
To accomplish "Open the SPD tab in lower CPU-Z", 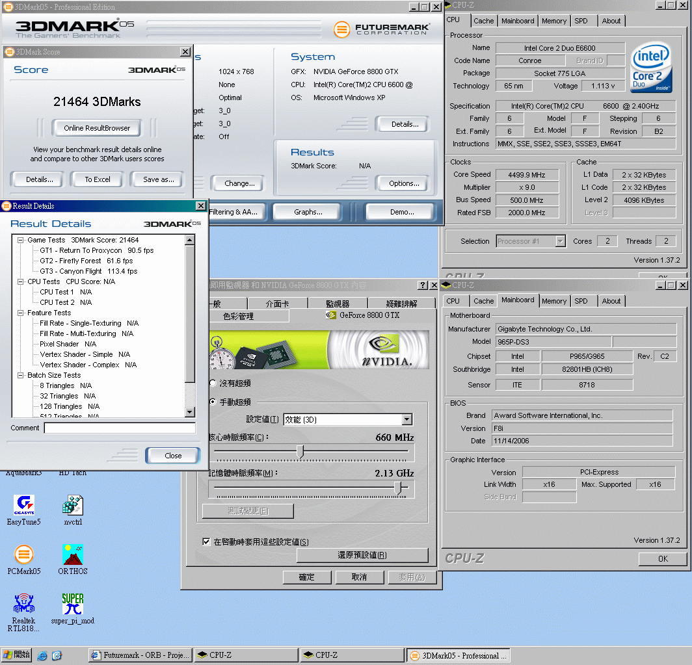I will pos(581,301).
